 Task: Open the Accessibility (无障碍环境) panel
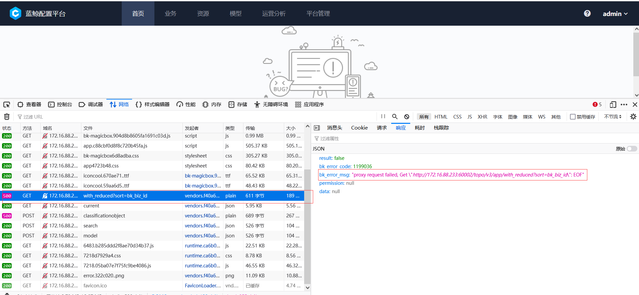click(x=271, y=105)
